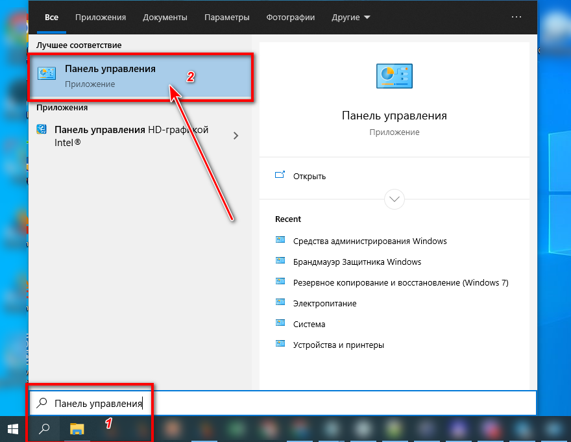This screenshot has height=442, width=571.
Task: Switch to the Все tab
Action: 51,17
